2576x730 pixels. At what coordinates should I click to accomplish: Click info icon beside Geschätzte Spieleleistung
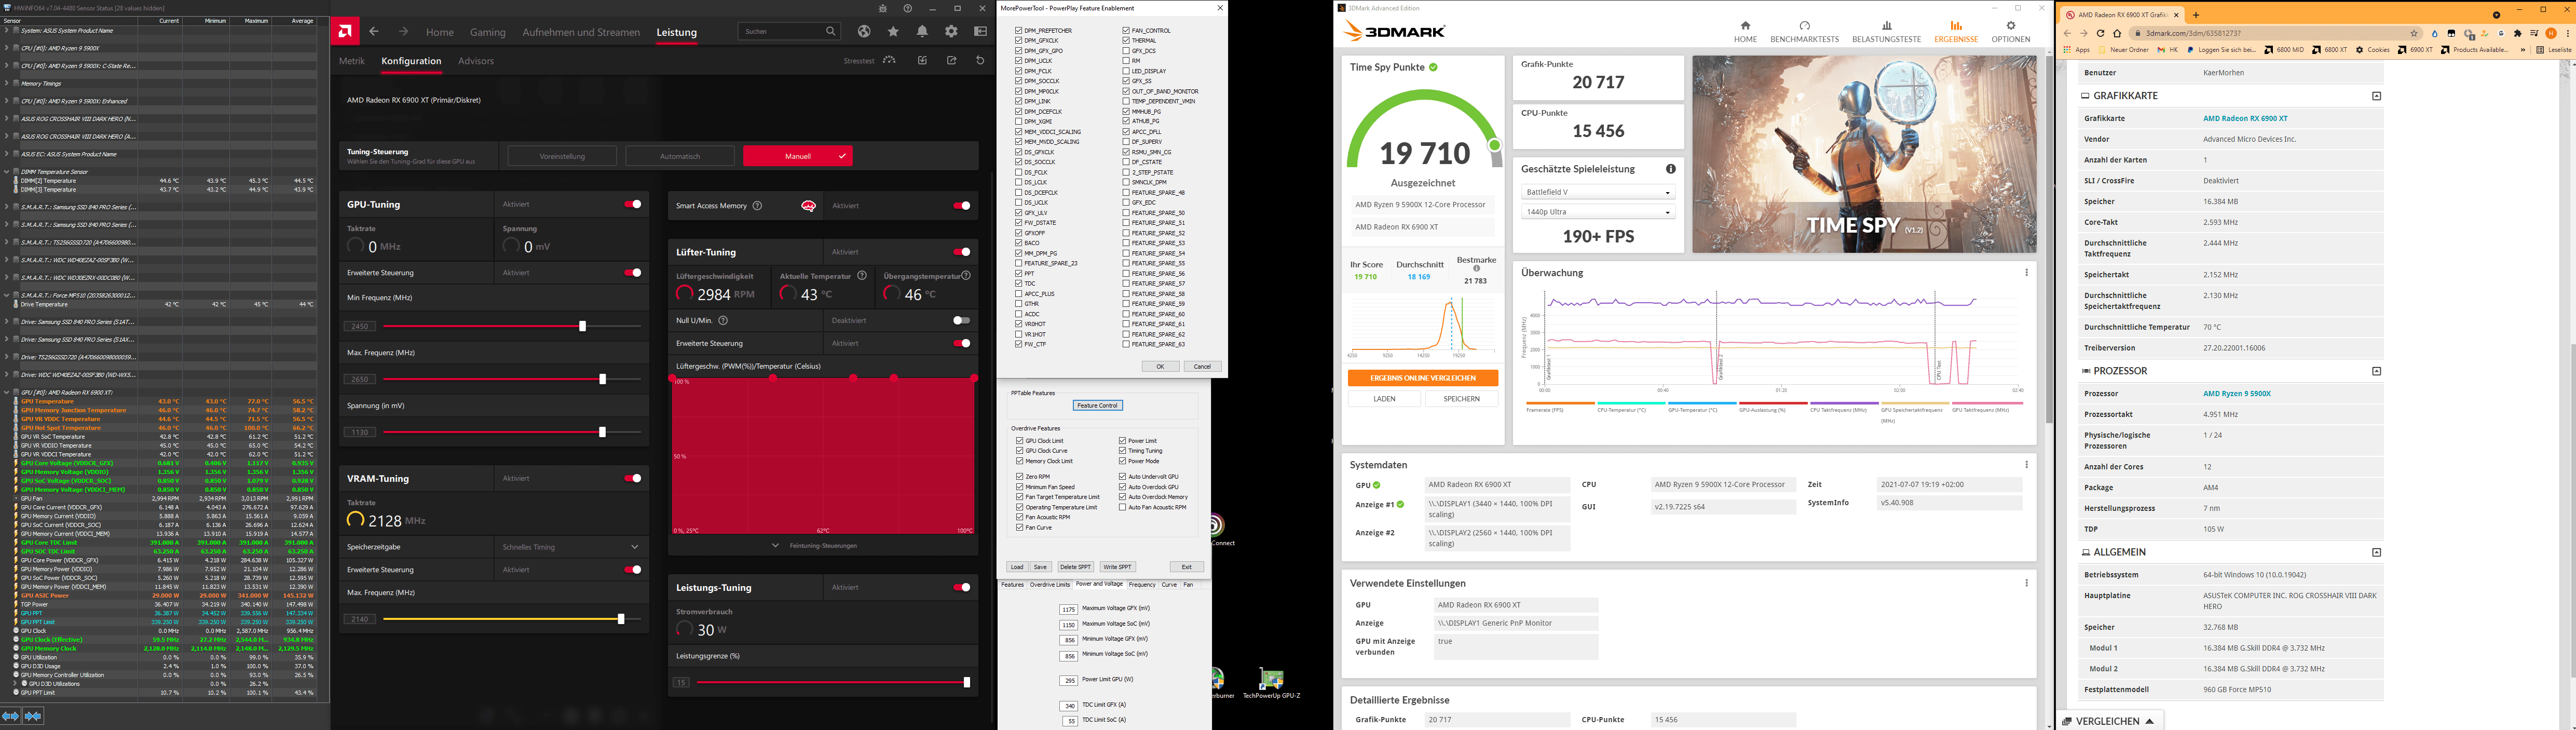[x=1670, y=169]
